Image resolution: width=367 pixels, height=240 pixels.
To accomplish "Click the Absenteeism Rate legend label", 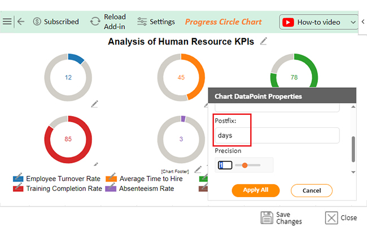I will tap(147, 188).
